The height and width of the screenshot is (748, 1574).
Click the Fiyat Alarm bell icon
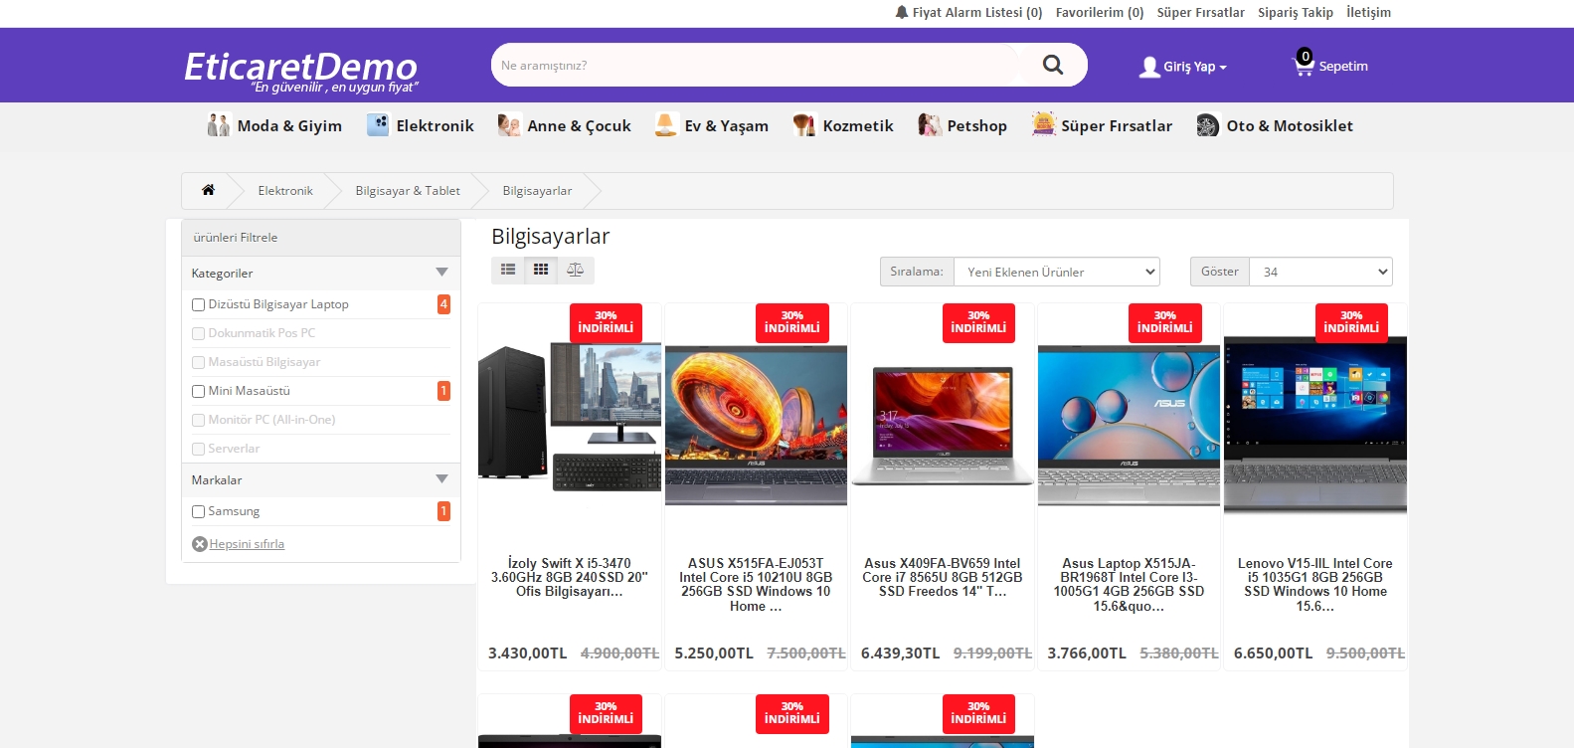[x=902, y=12]
